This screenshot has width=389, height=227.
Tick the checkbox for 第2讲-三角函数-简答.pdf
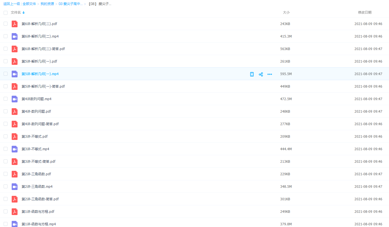6,199
